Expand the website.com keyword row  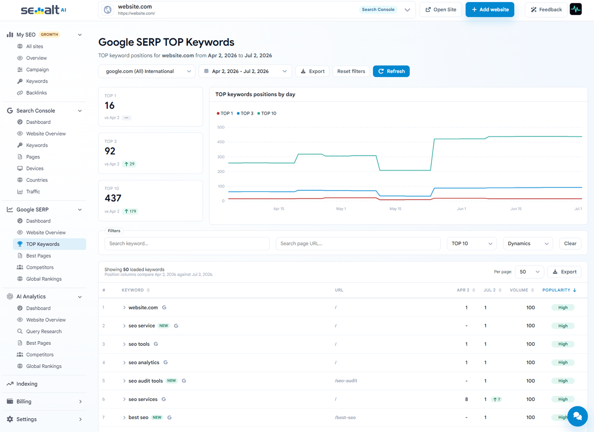(124, 307)
